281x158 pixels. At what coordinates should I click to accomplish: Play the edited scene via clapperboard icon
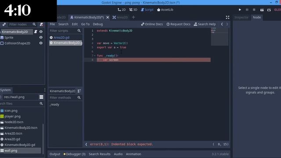[x=262, y=10]
